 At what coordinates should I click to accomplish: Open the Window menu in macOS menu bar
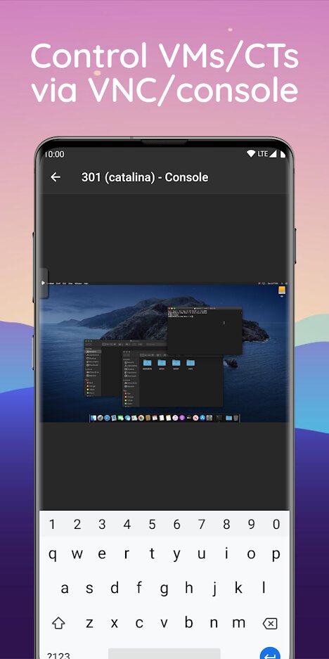78,283
